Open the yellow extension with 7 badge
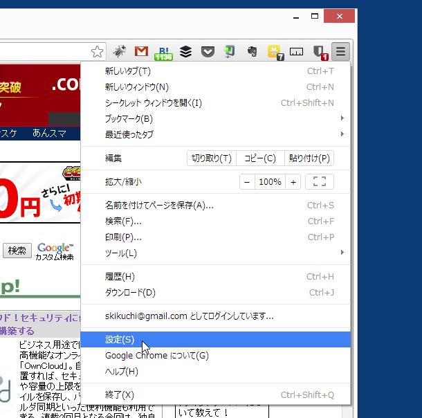The image size is (422, 418). pyautogui.click(x=275, y=53)
